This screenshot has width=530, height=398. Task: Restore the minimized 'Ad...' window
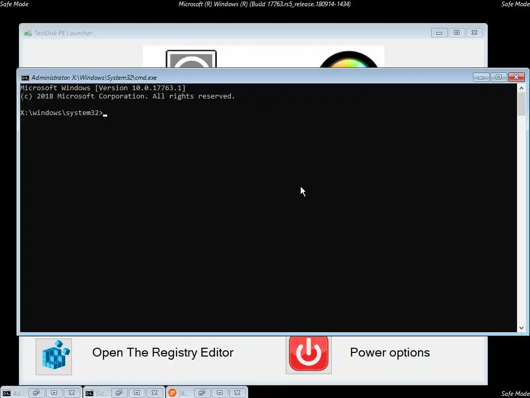point(36,393)
